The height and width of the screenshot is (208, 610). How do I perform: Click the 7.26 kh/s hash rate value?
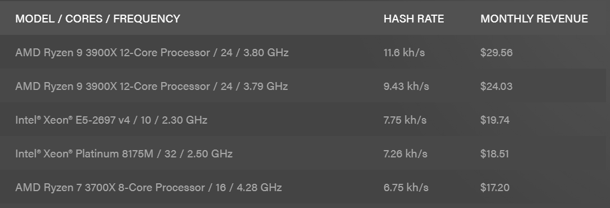pyautogui.click(x=406, y=153)
